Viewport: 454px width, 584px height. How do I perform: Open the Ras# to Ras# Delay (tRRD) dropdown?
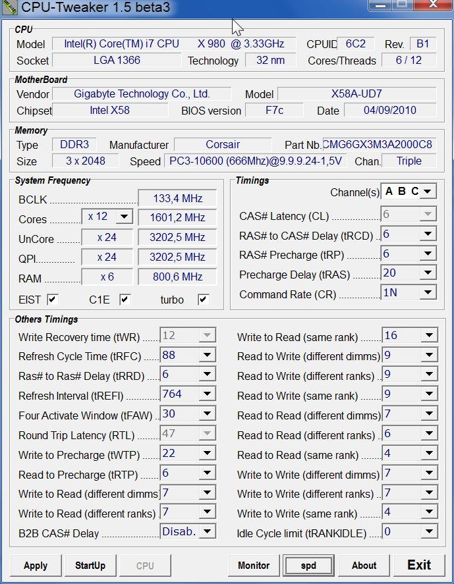[x=188, y=375]
